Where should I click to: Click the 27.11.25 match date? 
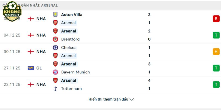pos(12,68)
